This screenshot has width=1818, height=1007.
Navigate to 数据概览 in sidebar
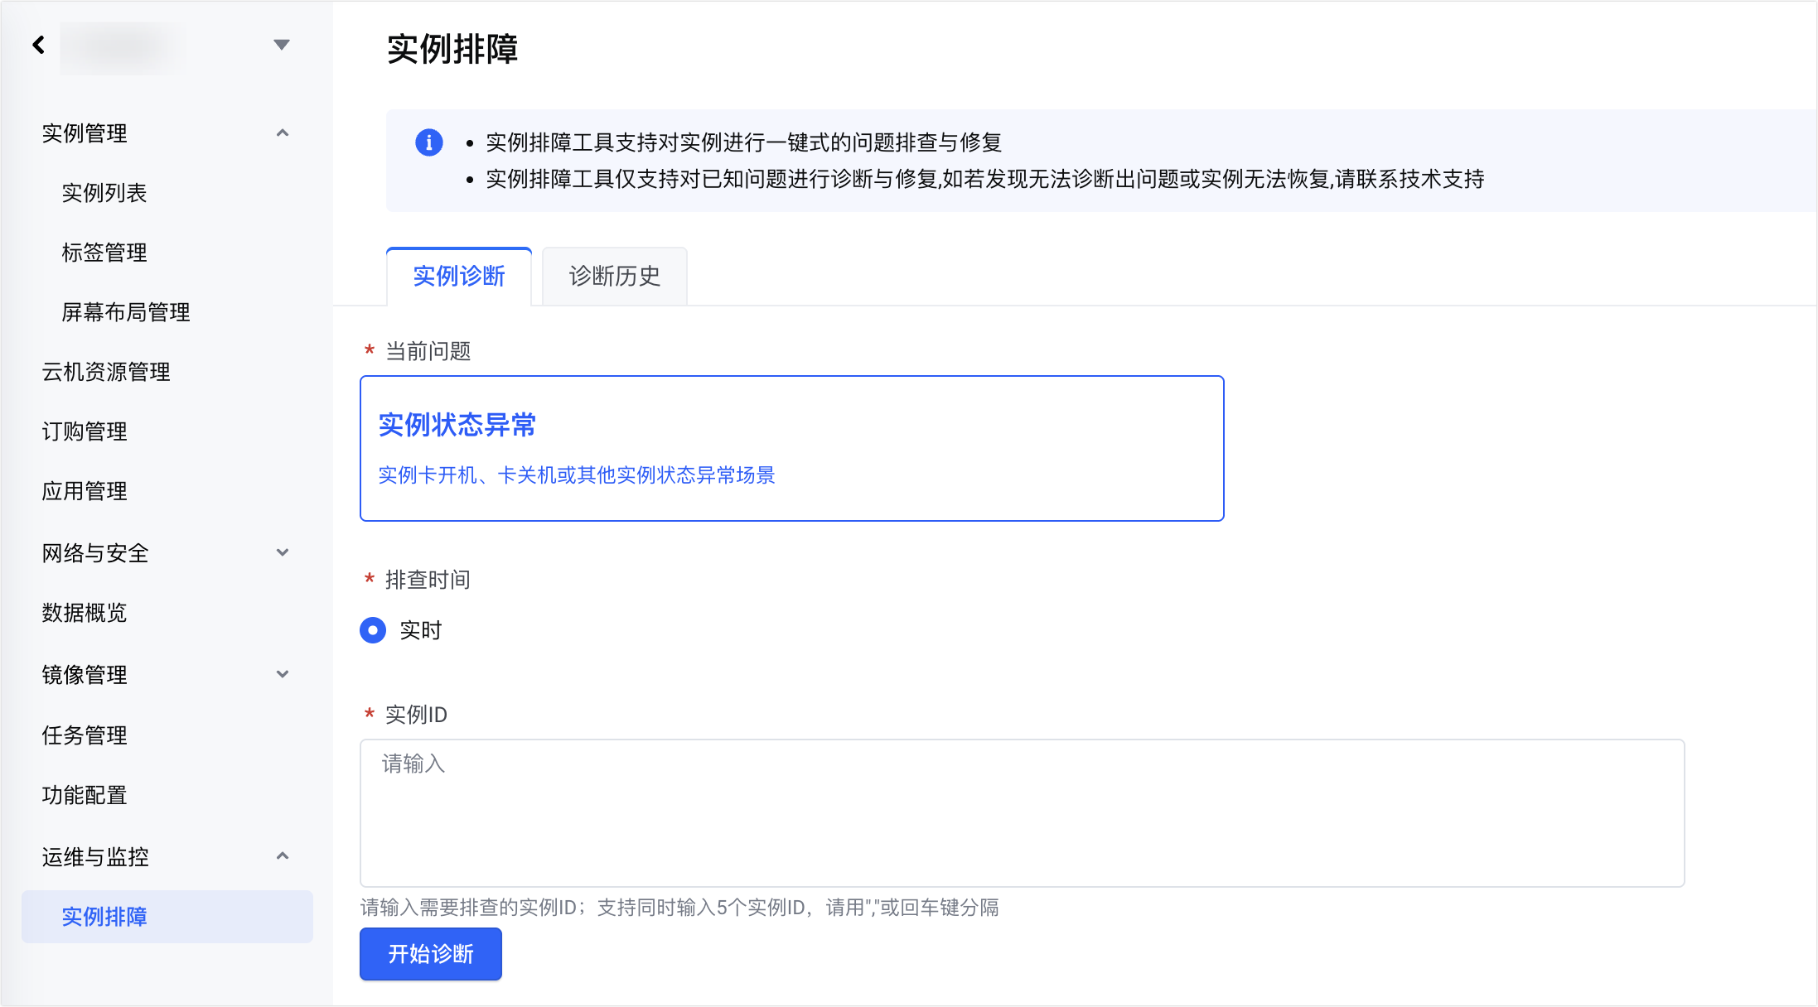pyautogui.click(x=85, y=613)
